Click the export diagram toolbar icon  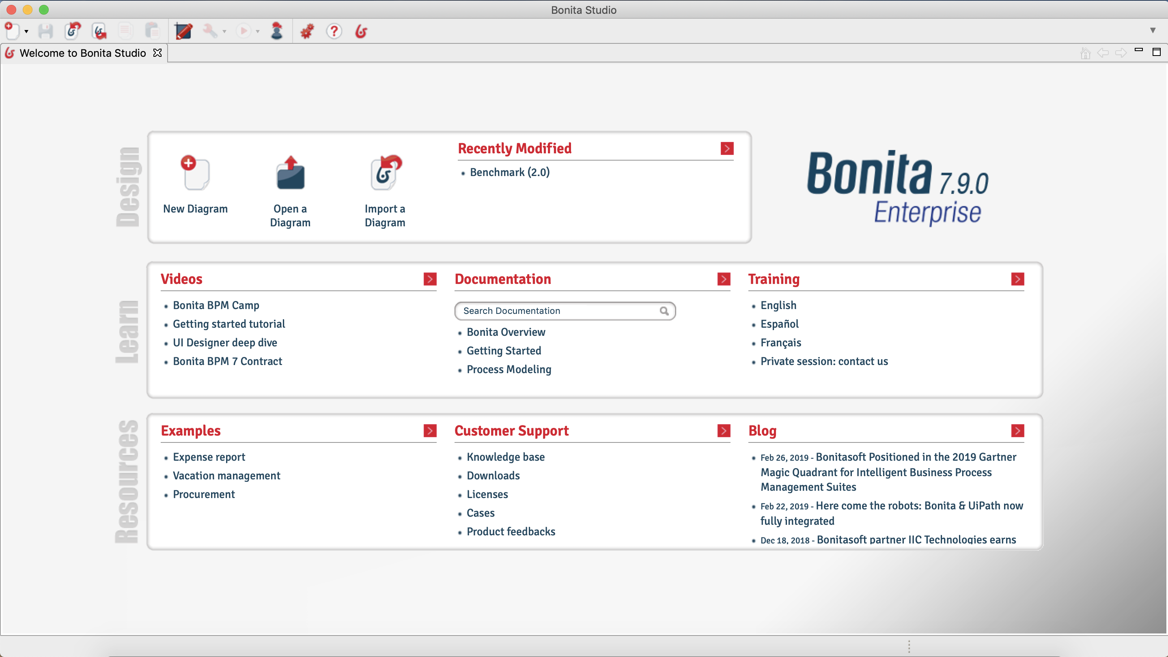click(x=99, y=31)
